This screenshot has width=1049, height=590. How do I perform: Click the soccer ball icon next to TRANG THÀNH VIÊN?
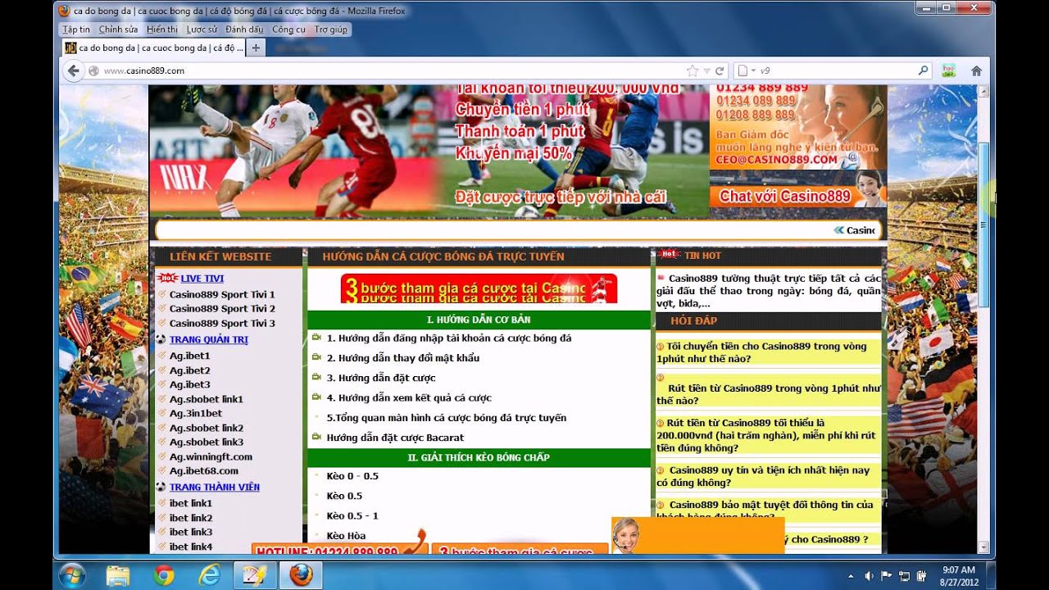(x=161, y=487)
